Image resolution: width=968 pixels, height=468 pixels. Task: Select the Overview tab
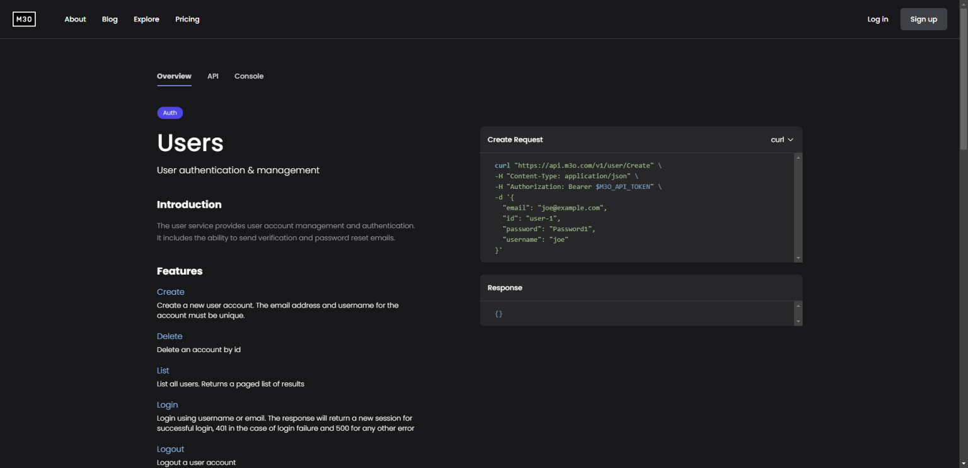click(x=174, y=76)
